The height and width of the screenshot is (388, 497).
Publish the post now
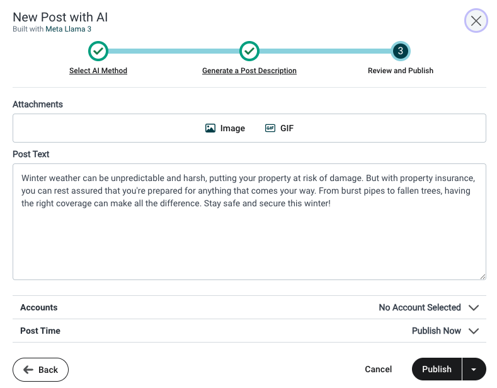437,370
